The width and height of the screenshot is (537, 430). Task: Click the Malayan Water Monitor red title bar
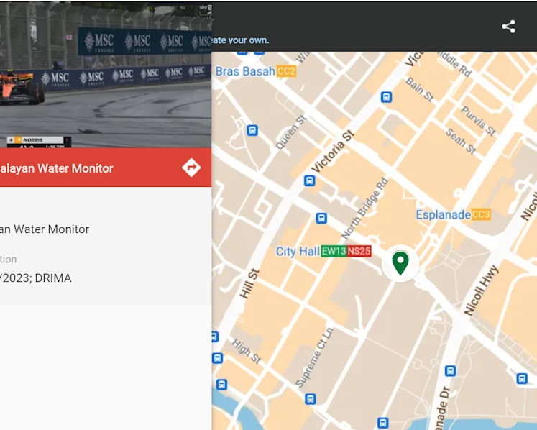click(106, 168)
